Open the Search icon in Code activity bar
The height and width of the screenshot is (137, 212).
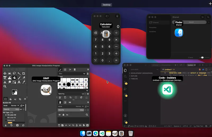[x=125, y=76]
